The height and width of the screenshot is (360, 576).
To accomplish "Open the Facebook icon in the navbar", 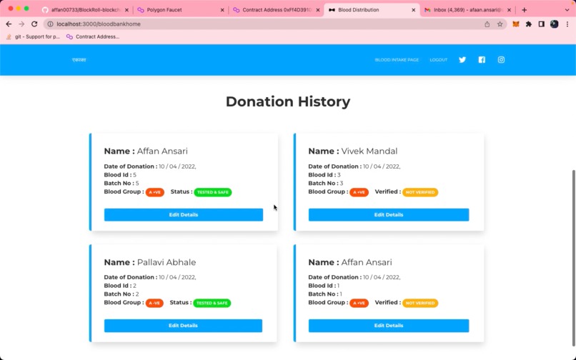I will pos(482,59).
